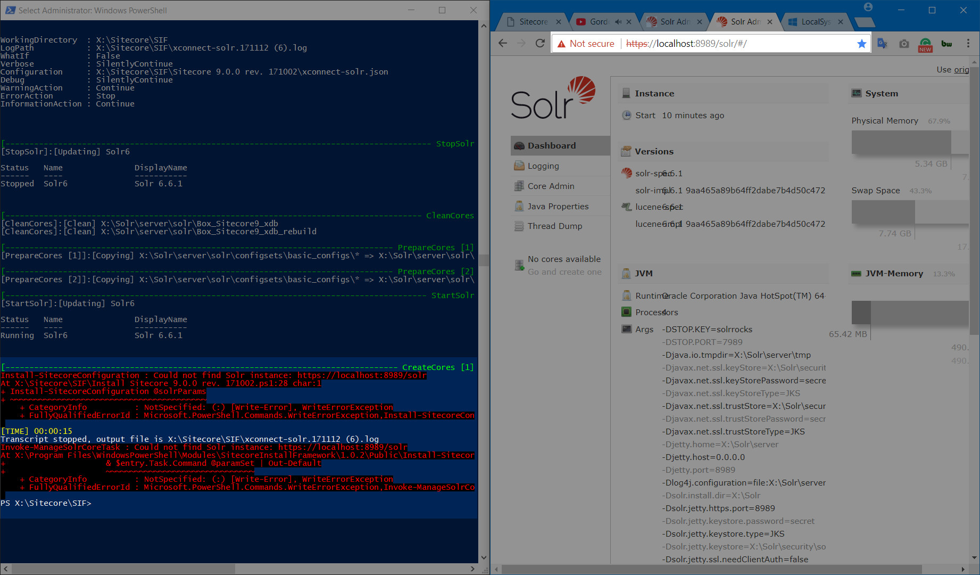Viewport: 980px width, 575px height.
Task: Click the Java Properties icon
Action: [519, 206]
